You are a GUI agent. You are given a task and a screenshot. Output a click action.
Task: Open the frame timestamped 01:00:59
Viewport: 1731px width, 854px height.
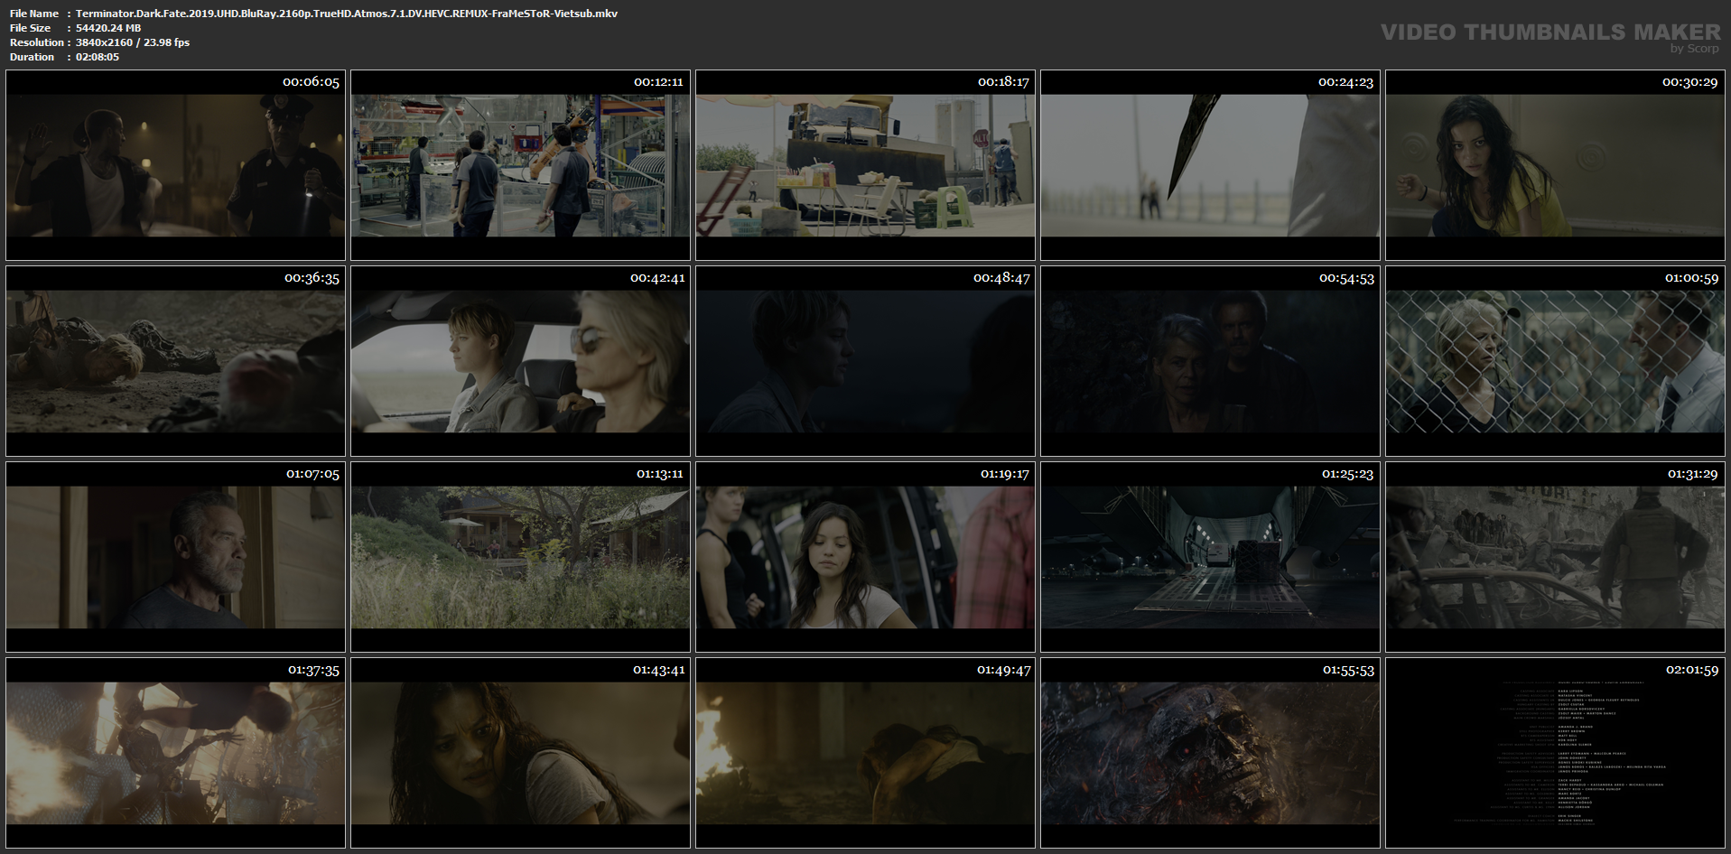pos(1555,361)
